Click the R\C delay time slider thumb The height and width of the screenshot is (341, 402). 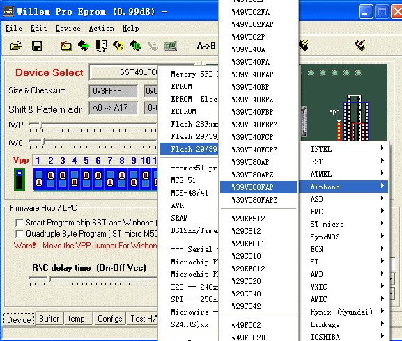click(x=50, y=279)
